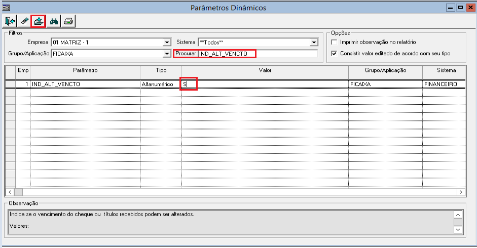Open the Grupo/Aplicação dropdown
Viewport: 477px width, 248px height.
(167, 54)
